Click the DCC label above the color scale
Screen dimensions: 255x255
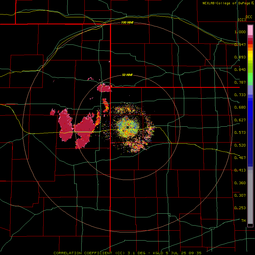pos(249,17)
